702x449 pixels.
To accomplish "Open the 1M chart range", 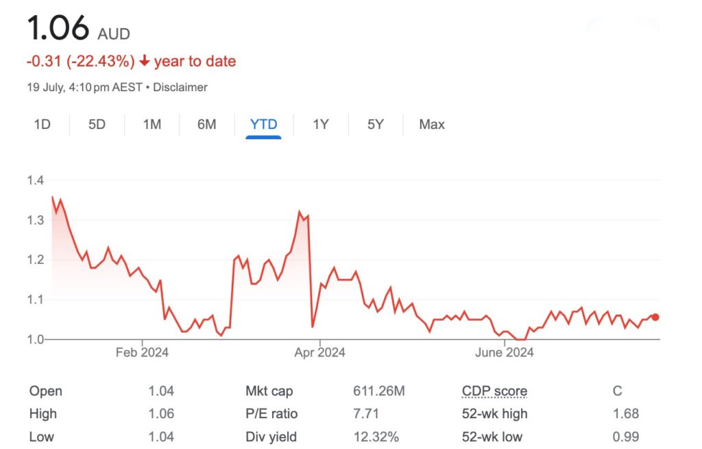I will tap(152, 124).
